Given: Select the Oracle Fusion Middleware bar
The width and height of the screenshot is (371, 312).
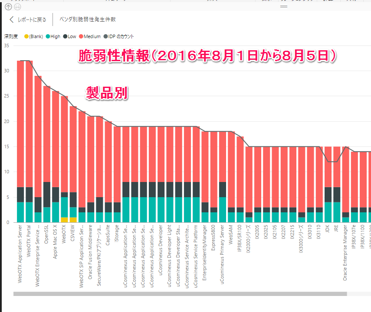Looking at the screenshot, I should click(x=91, y=169).
